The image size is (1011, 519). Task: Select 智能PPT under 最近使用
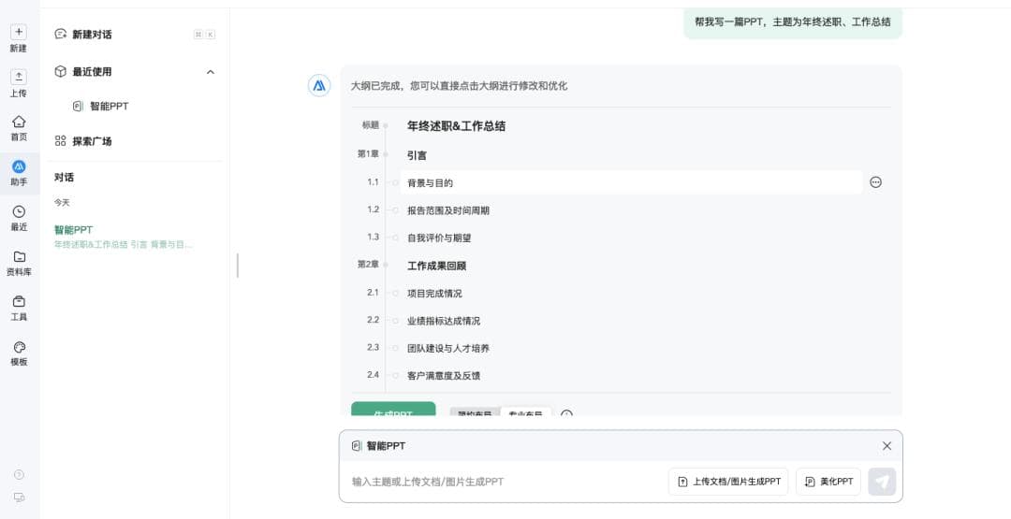109,107
